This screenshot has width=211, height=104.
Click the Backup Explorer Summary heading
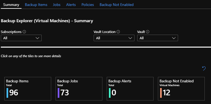[47, 21]
